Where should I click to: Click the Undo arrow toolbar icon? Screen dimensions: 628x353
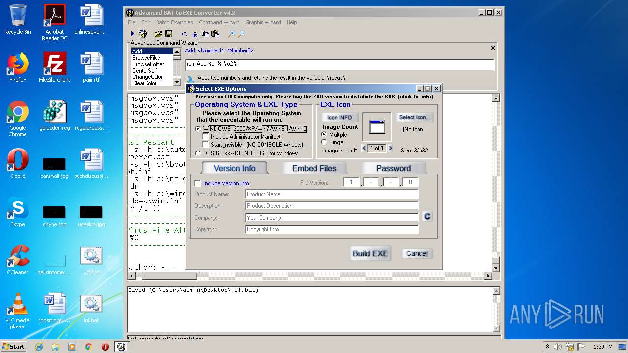[x=184, y=34]
